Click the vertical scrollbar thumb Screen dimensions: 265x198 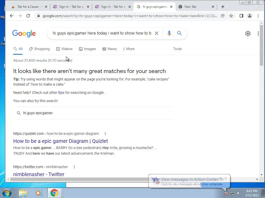261,45
